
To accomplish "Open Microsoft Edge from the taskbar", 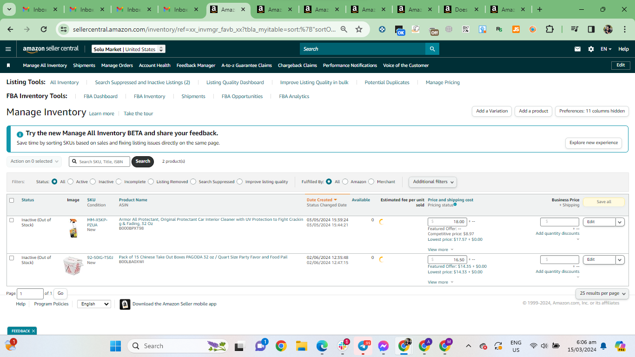I will click(x=322, y=346).
